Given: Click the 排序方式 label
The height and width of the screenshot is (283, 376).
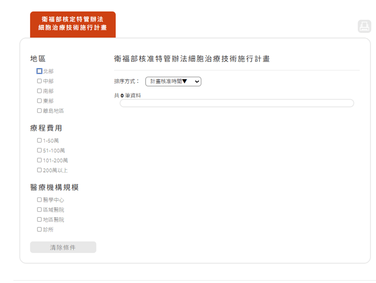Looking at the screenshot, I should pyautogui.click(x=126, y=82).
